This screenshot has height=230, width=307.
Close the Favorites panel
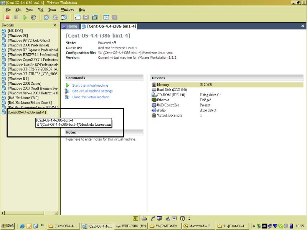(55, 25)
